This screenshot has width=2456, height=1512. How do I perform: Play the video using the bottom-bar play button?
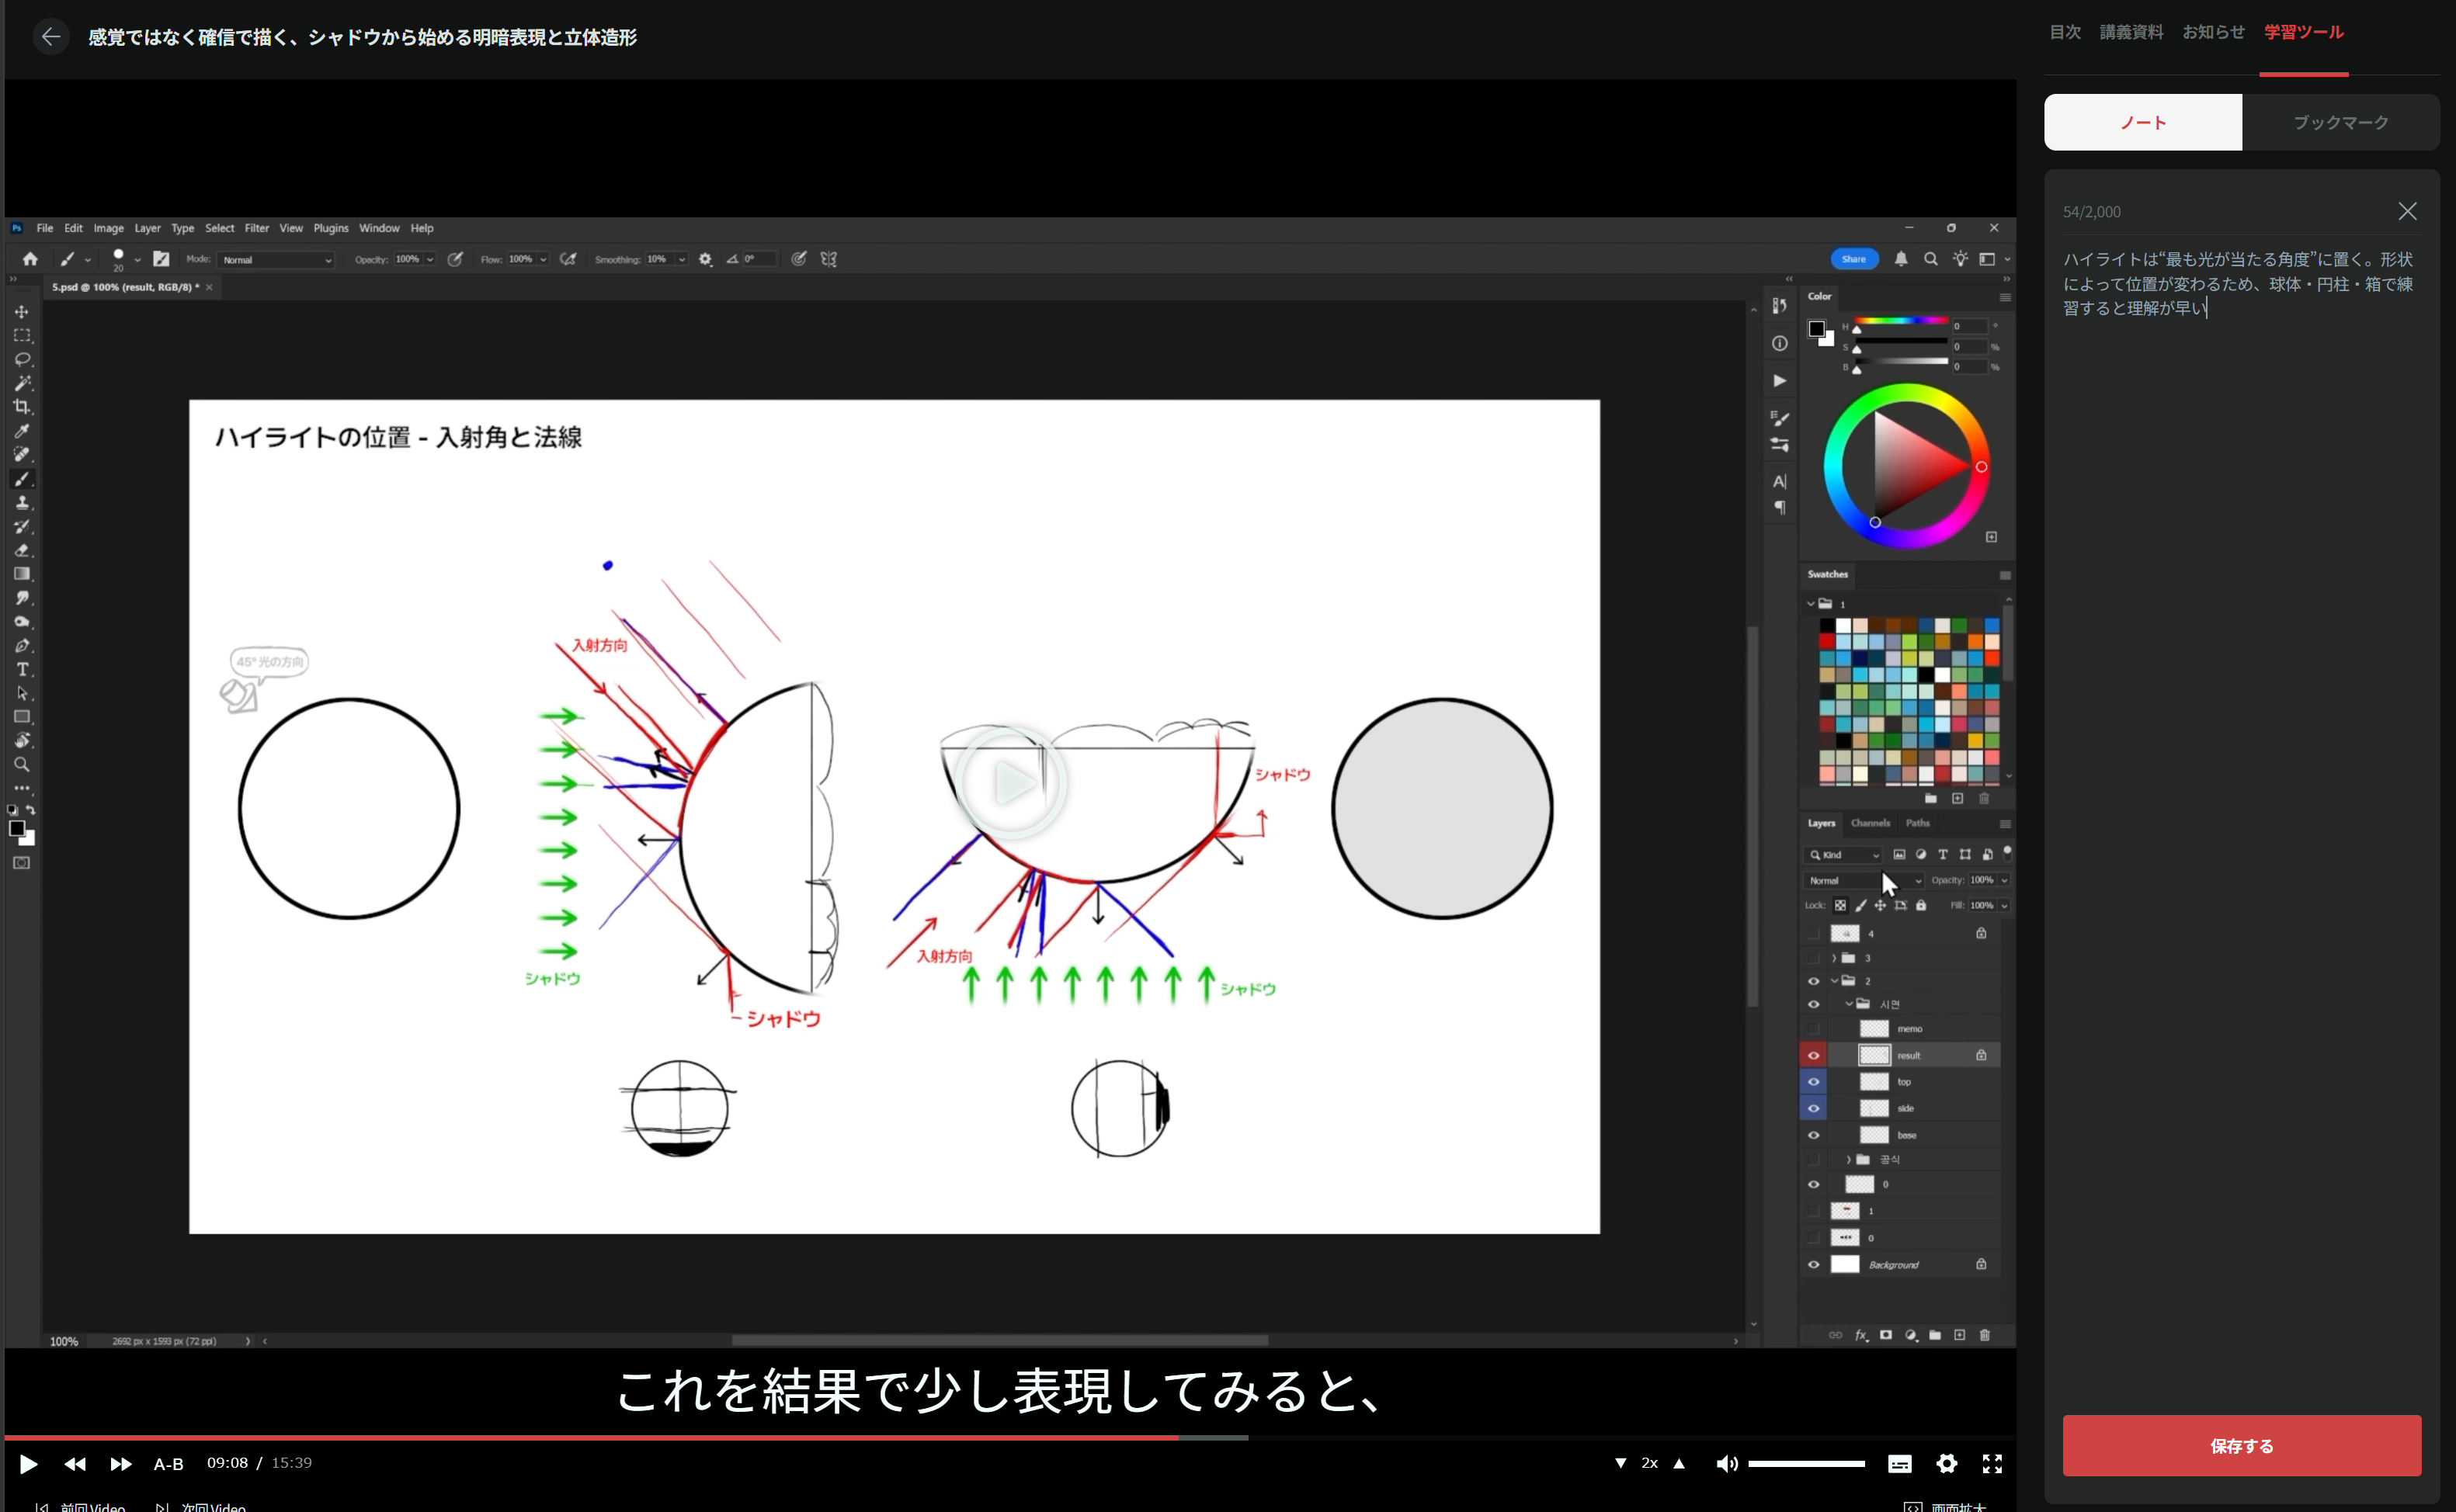pos(28,1464)
